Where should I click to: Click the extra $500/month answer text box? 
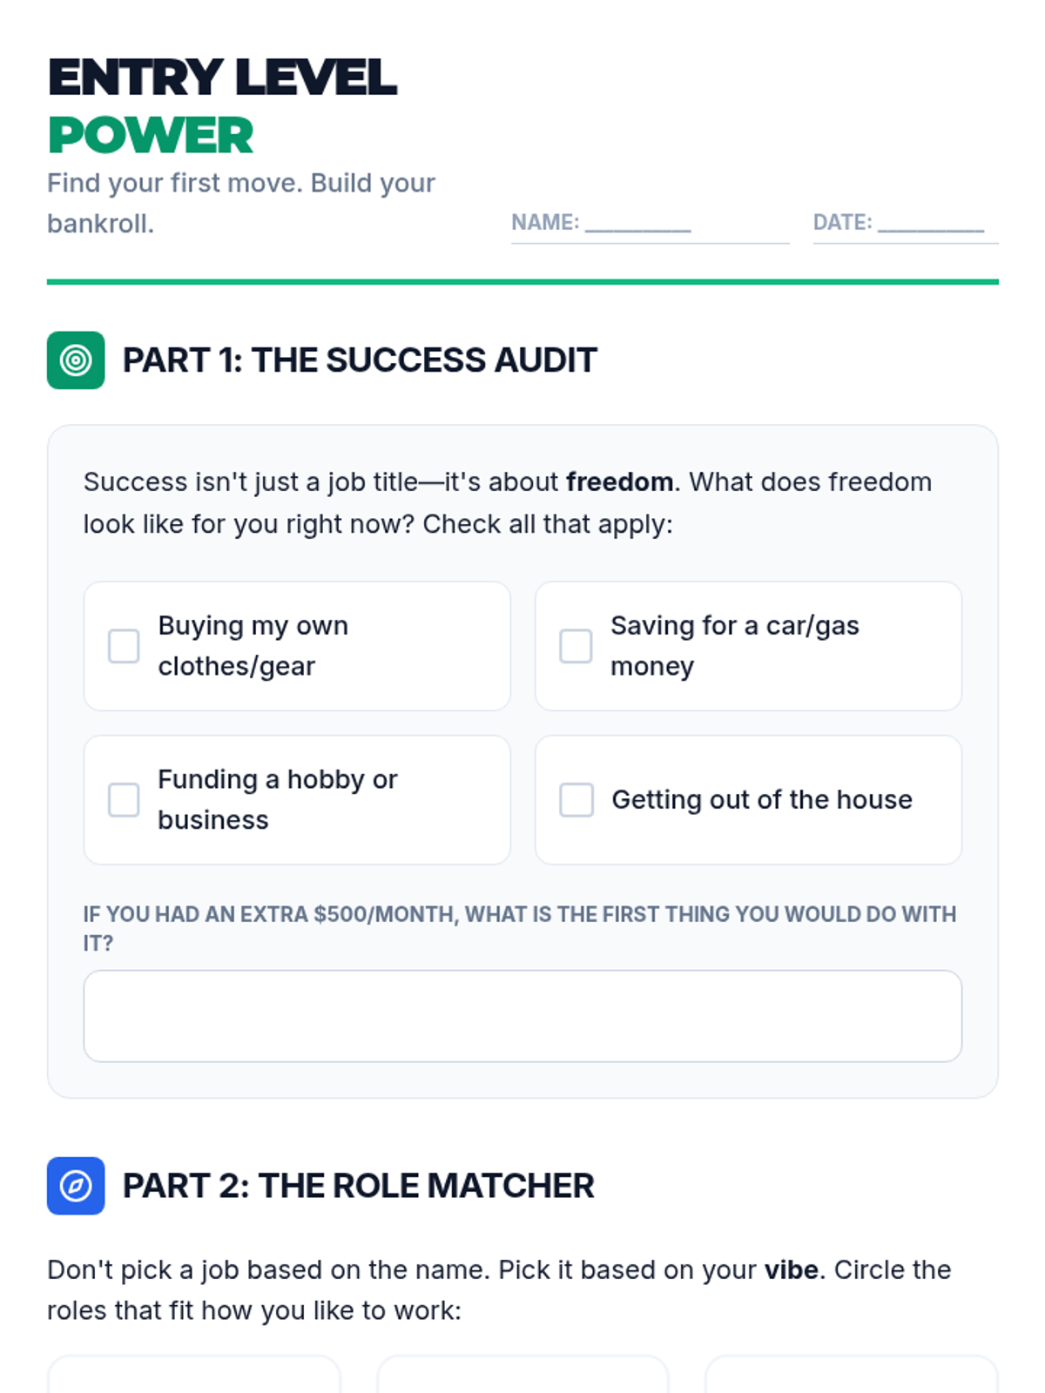point(522,1016)
